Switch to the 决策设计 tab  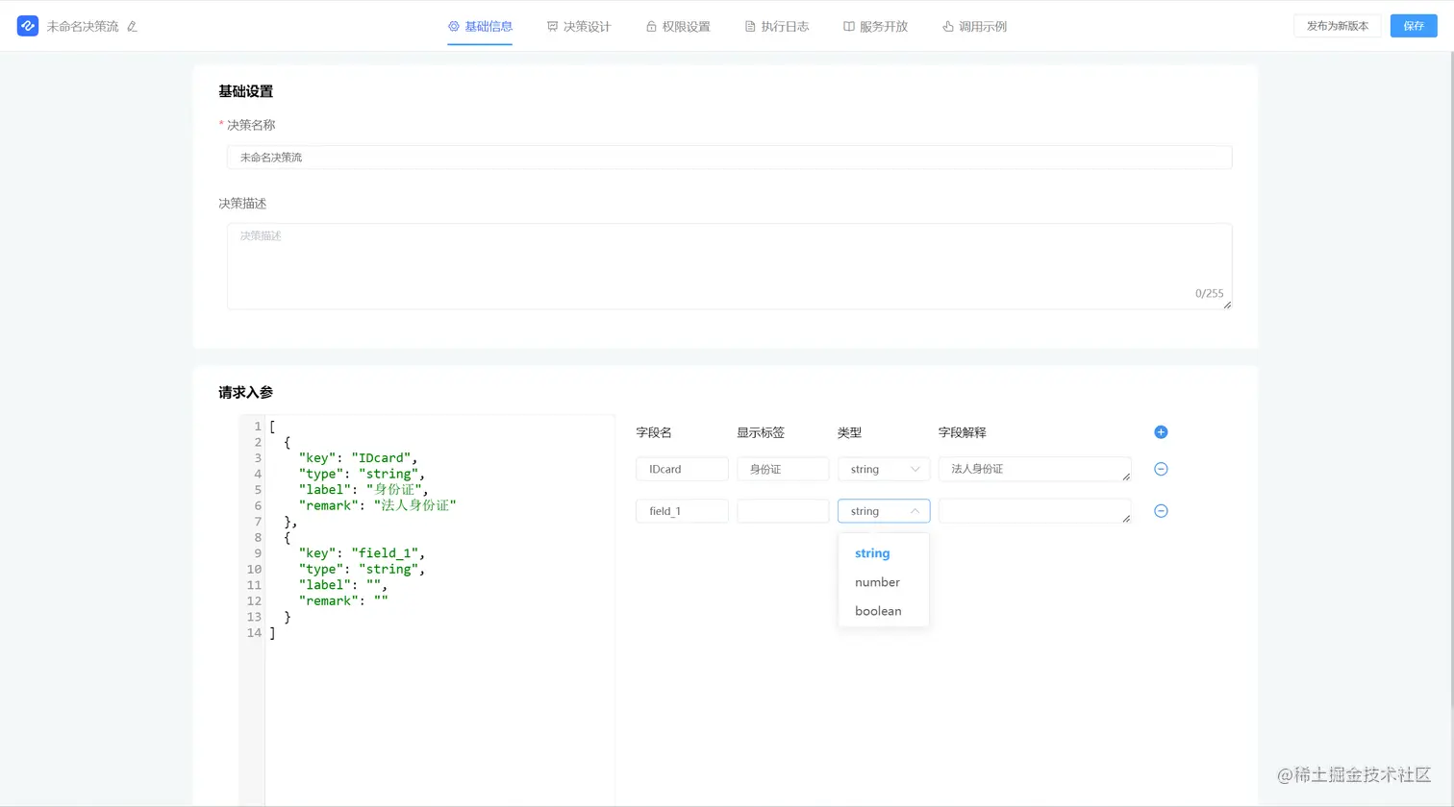coord(579,27)
